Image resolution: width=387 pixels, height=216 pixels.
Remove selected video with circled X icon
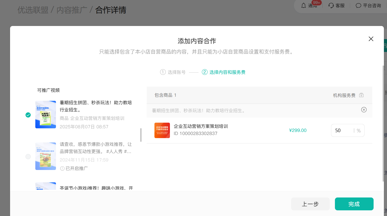(x=364, y=110)
